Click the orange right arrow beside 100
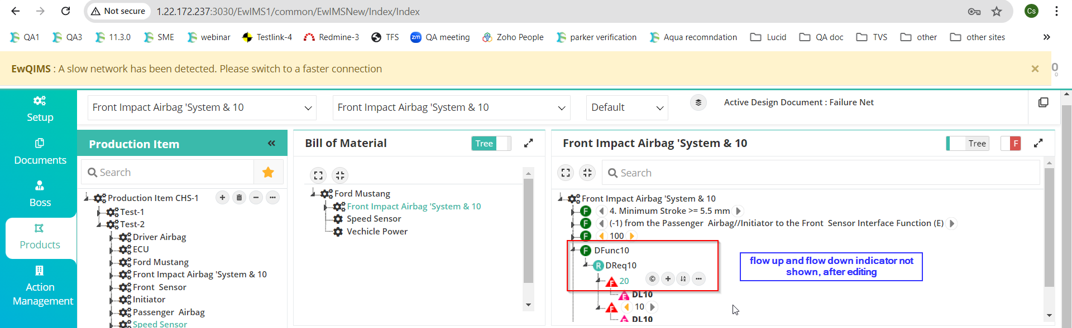Screen dimensions: 1072x328 632,236
